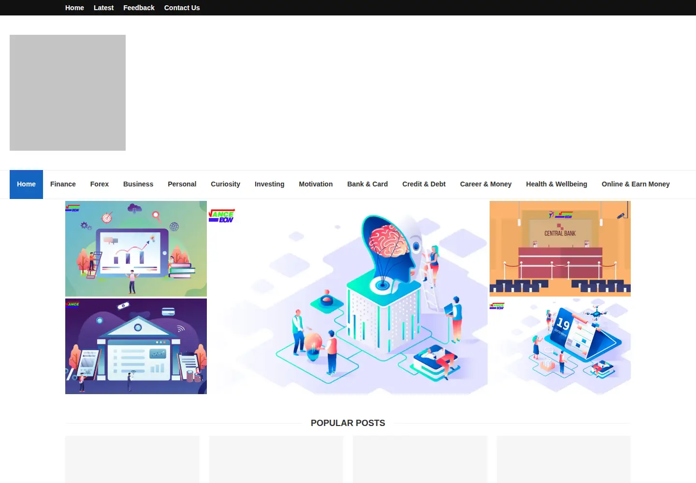Select the blue Home tab in the category menu
The image size is (696, 483).
[26, 184]
